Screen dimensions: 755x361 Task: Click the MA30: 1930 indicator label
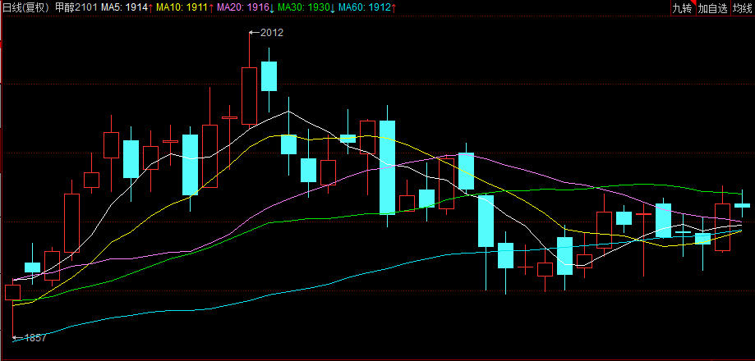pyautogui.click(x=306, y=7)
